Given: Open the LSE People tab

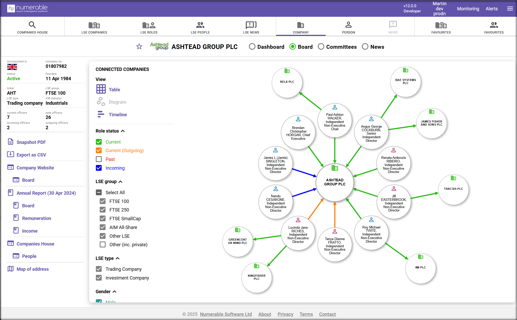Looking at the screenshot, I should [200, 27].
